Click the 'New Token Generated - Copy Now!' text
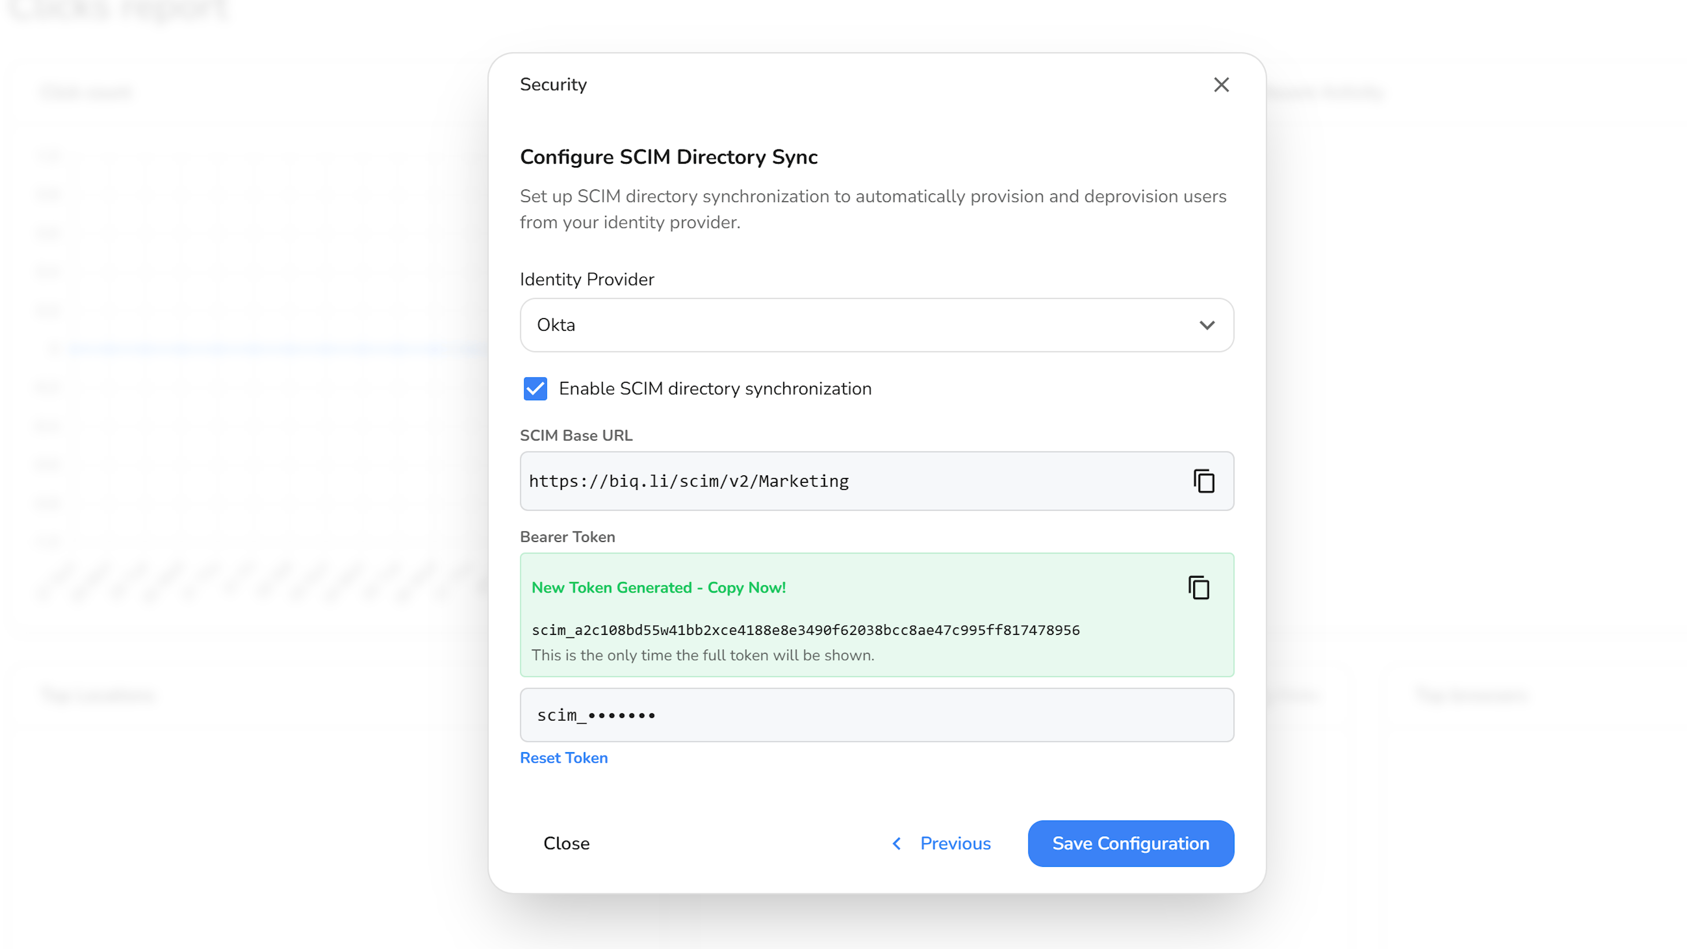Viewport: 1687px width, 949px height. pyautogui.click(x=659, y=587)
